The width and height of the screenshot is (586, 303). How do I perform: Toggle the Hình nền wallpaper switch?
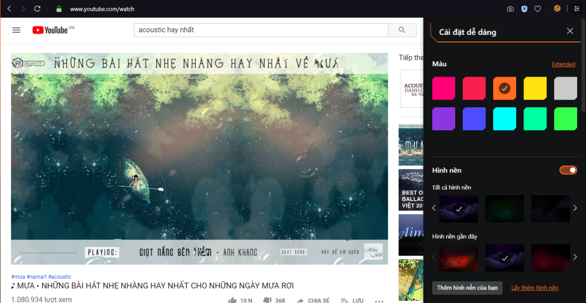(x=568, y=170)
